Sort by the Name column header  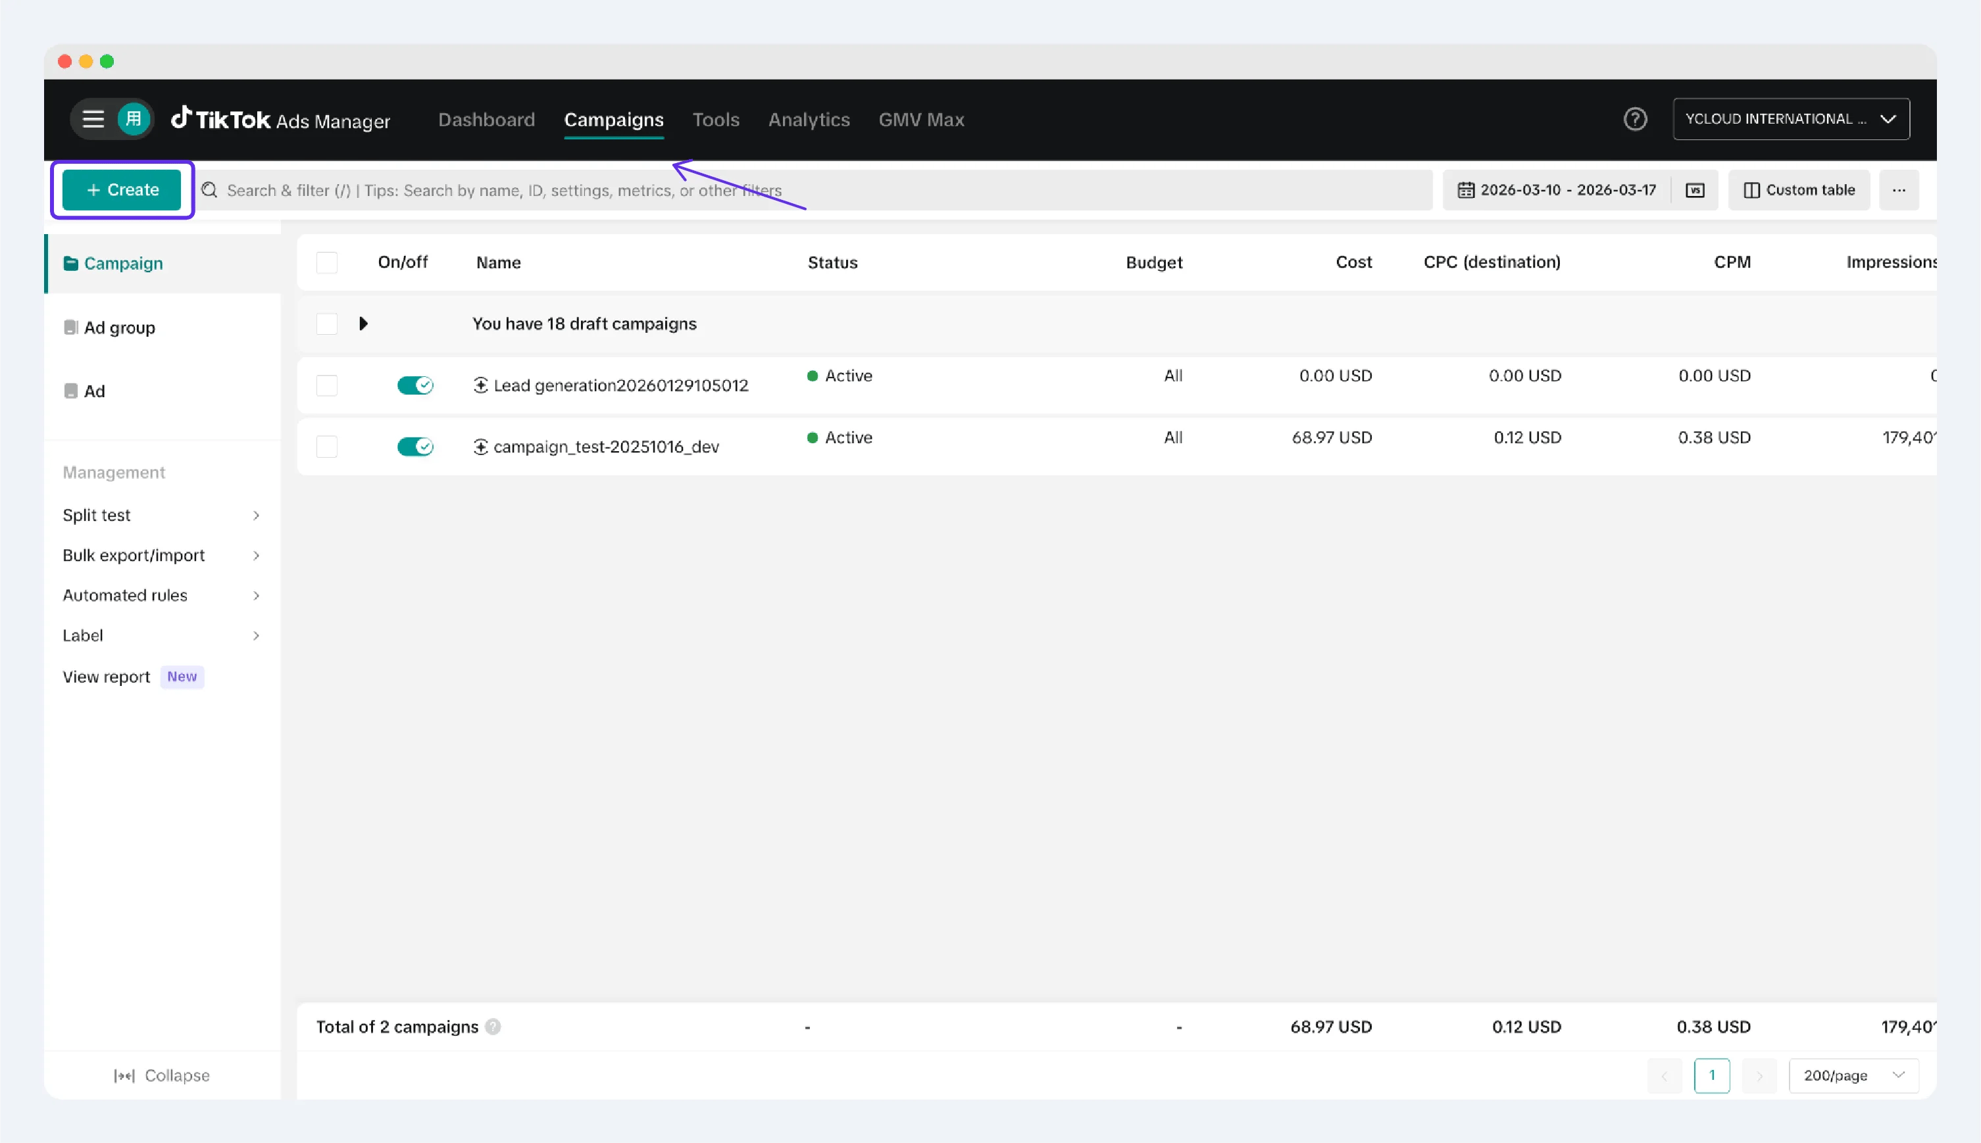point(498,262)
